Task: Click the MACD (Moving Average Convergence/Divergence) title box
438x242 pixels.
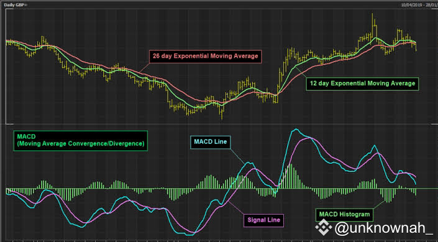Action: coord(80,141)
